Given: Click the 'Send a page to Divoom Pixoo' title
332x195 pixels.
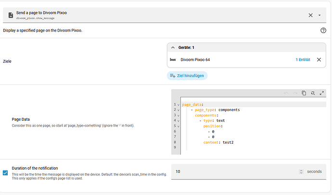Looking at the screenshot, I should 41,12.
